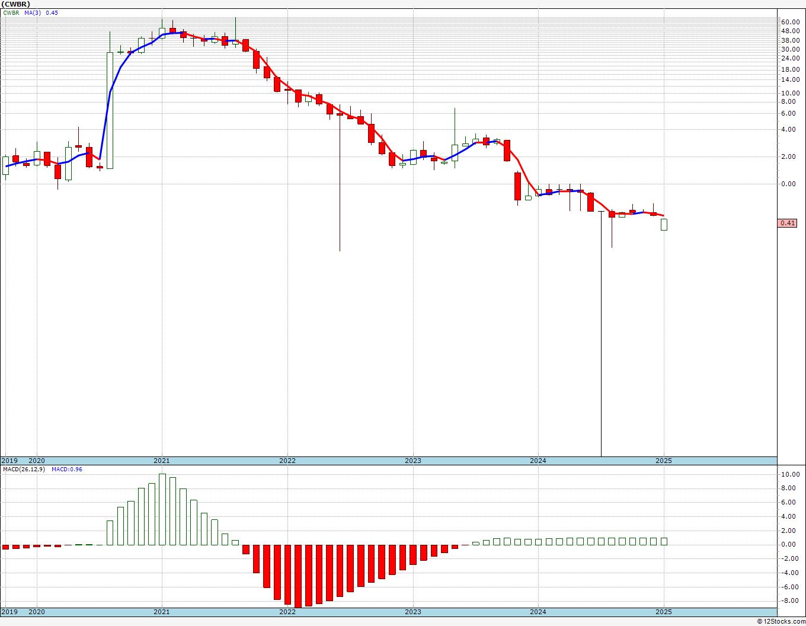Viewport: 806px width, 626px height.
Task: Click the 48.00 price axis label
Action: pos(791,31)
